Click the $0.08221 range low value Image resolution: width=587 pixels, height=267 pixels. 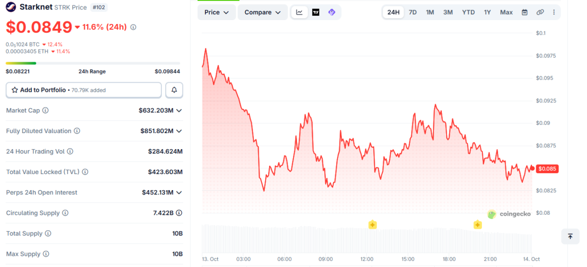coord(18,71)
